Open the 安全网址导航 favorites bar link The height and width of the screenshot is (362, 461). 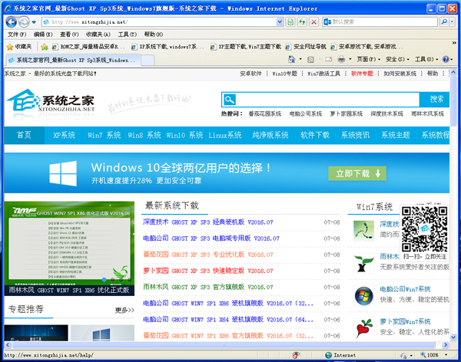pos(306,47)
